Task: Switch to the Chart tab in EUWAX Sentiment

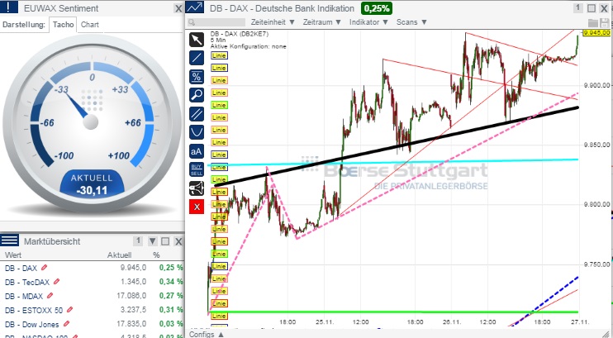Action: click(x=89, y=25)
